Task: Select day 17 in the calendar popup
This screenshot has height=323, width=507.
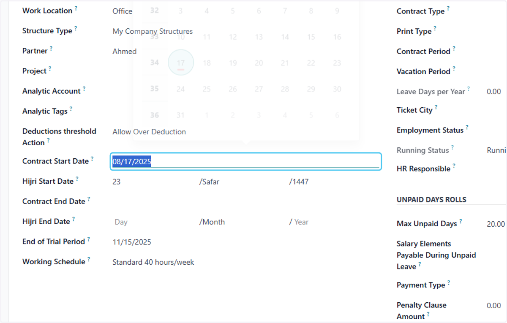Action: coord(181,63)
